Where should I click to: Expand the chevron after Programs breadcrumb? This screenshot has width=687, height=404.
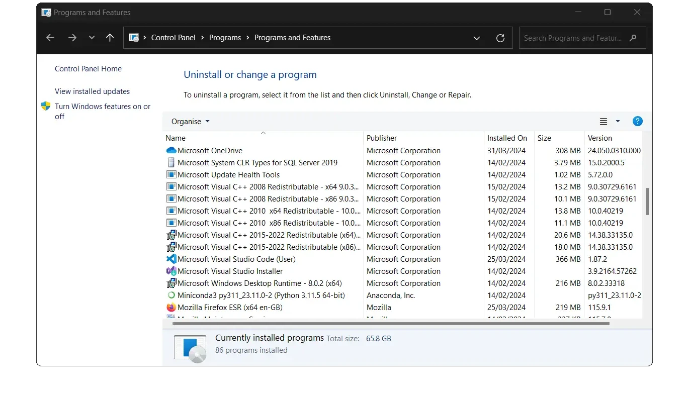click(x=247, y=38)
